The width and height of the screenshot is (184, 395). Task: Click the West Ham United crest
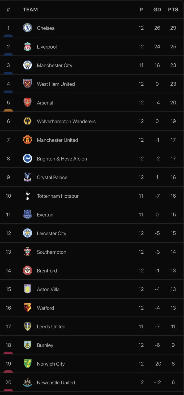[x=28, y=84]
